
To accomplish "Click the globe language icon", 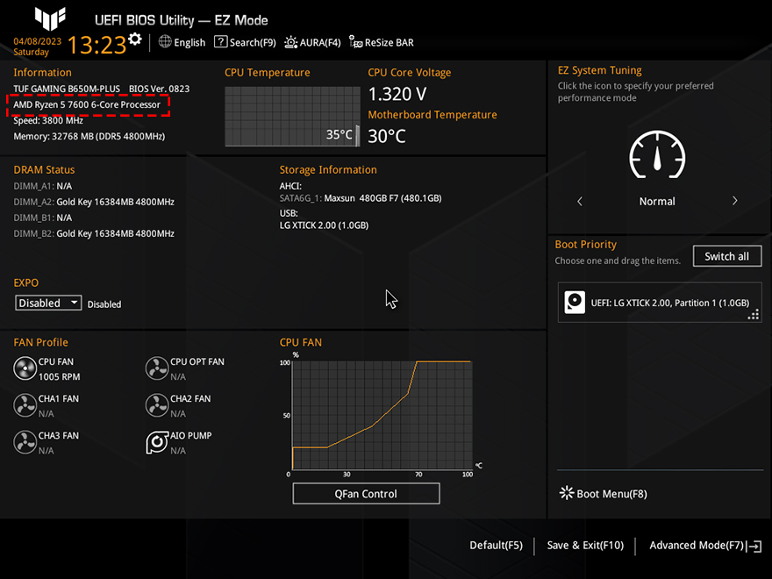I will point(164,42).
